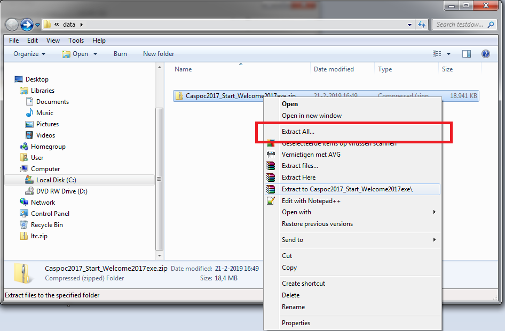
Task: Open the change view dropdown arrow
Action: pyautogui.click(x=448, y=54)
